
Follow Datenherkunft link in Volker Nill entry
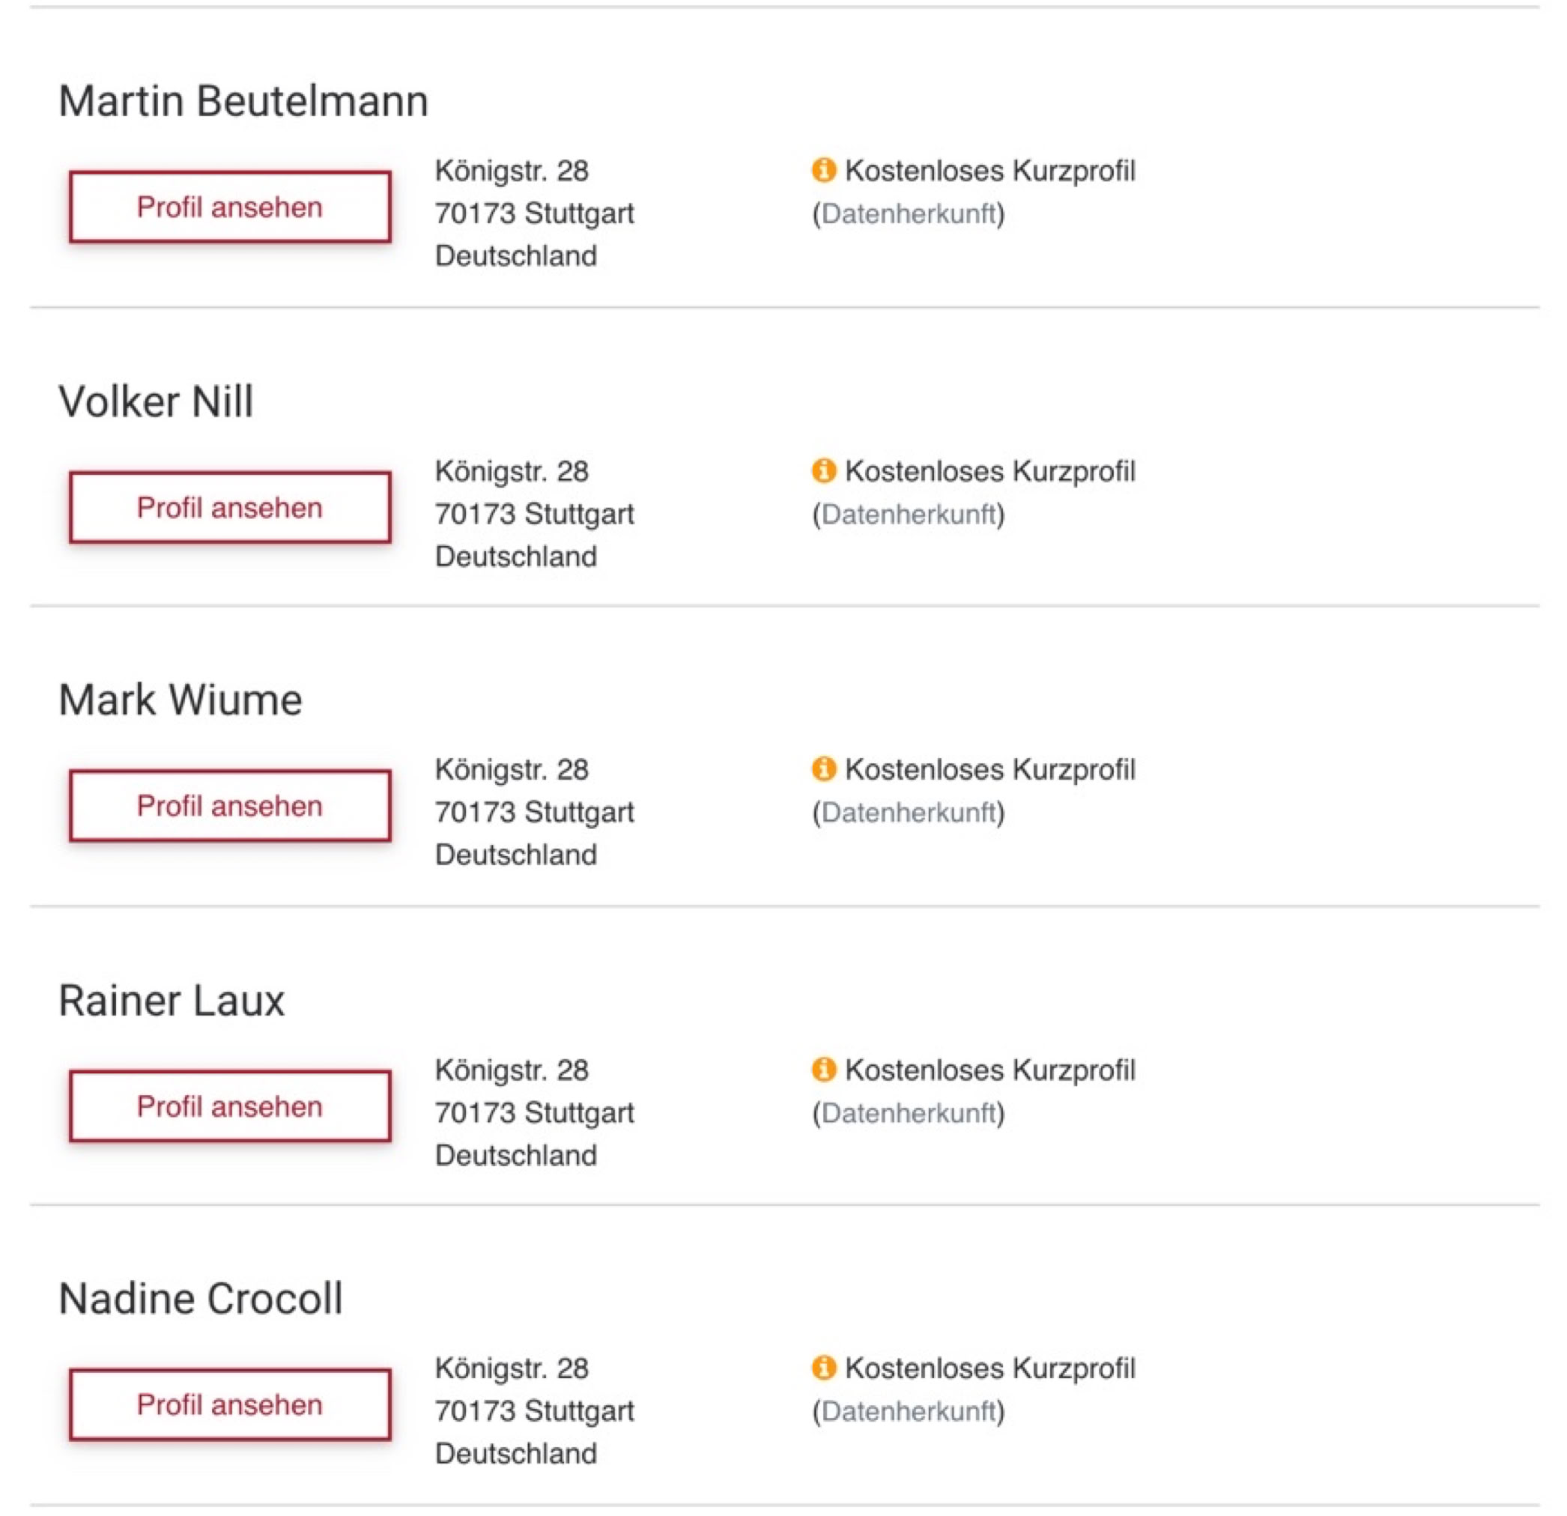pos(909,514)
